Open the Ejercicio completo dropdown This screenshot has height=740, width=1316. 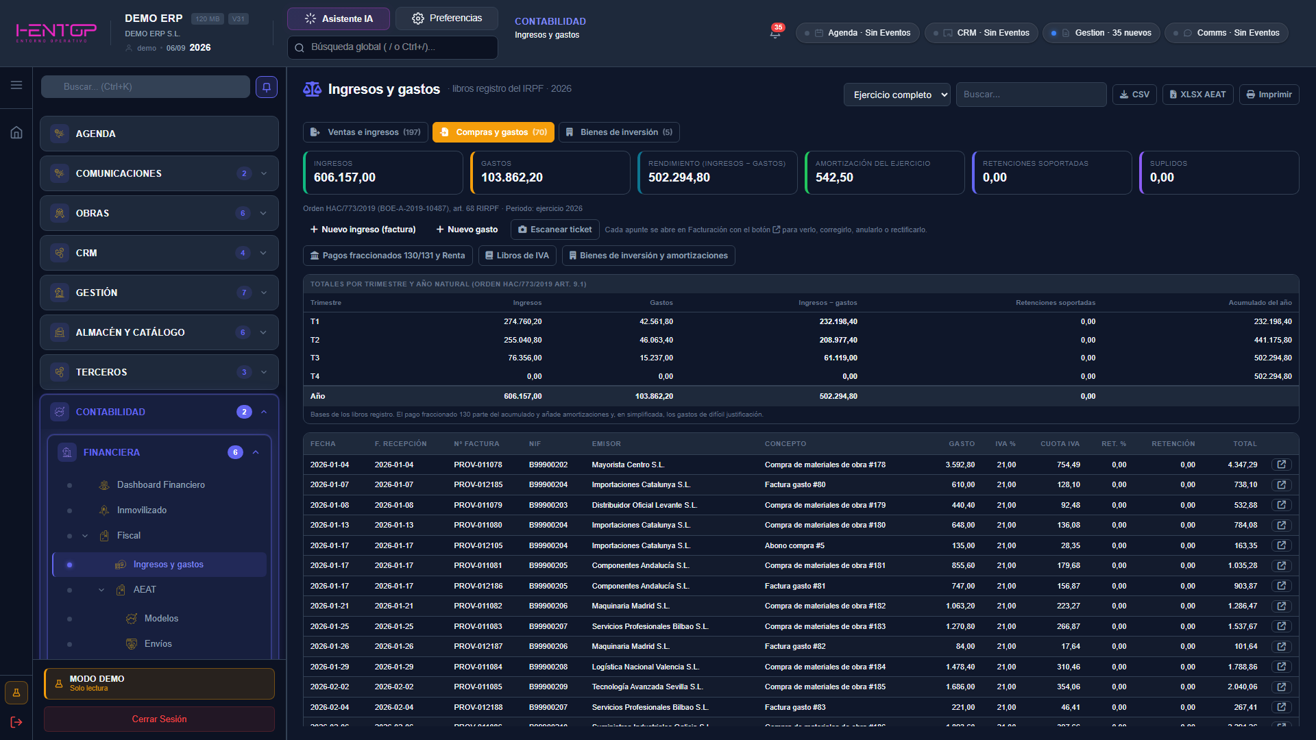pyautogui.click(x=897, y=95)
